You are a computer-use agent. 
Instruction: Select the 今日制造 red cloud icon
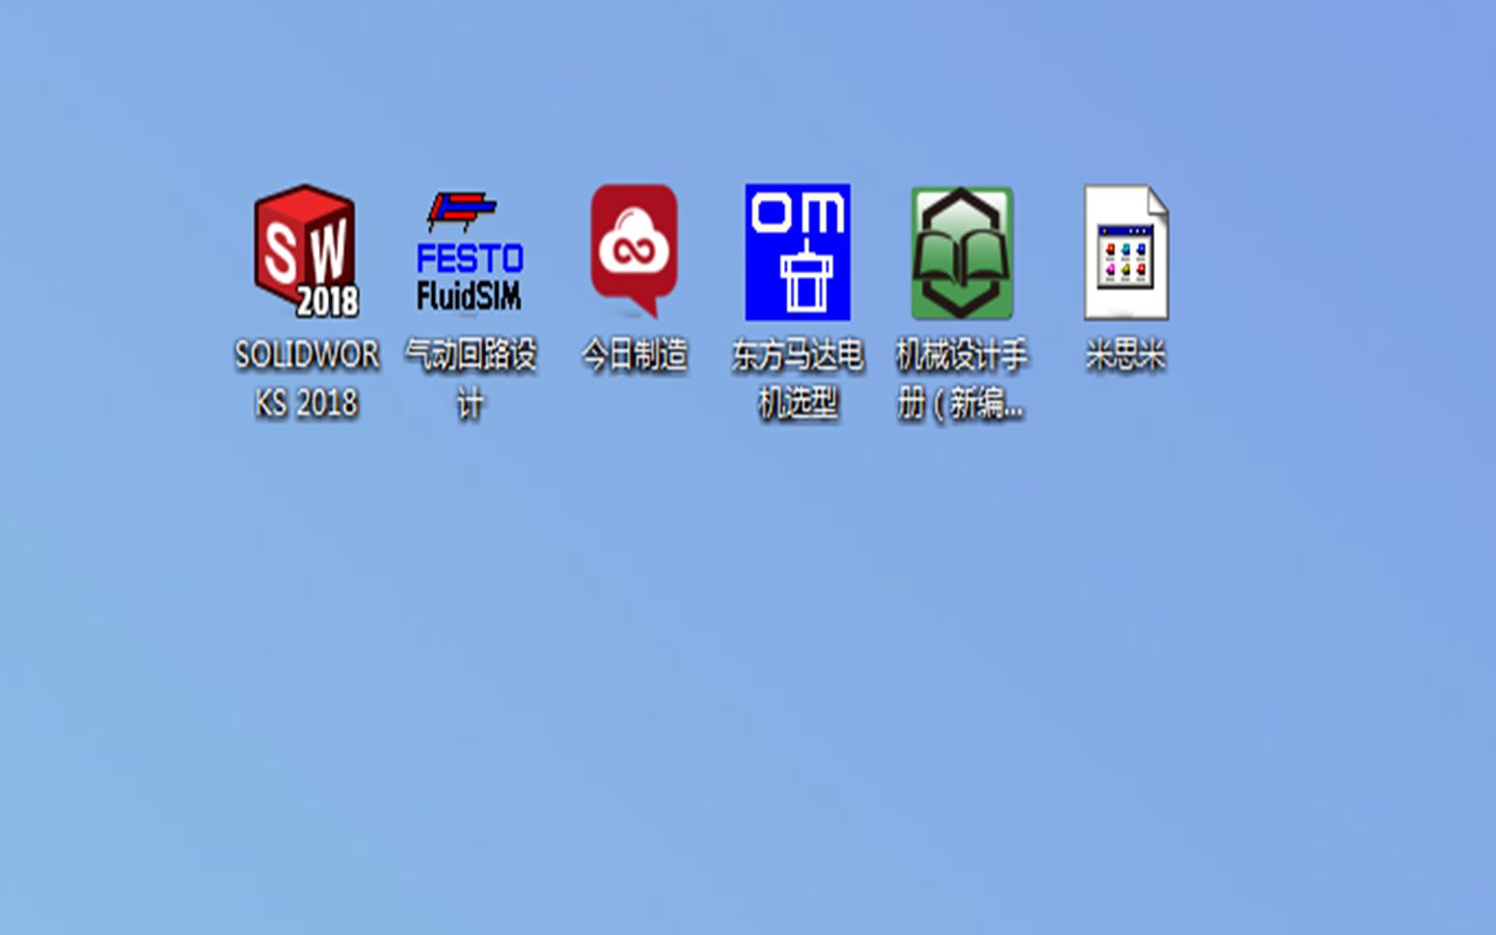click(634, 252)
